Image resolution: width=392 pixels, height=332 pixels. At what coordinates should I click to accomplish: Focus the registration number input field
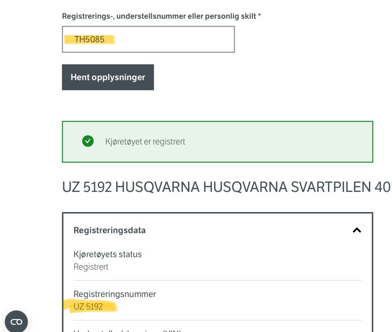pos(175,39)
